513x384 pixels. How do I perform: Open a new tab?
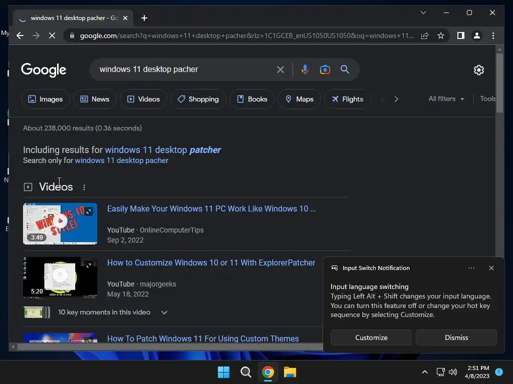click(x=144, y=18)
